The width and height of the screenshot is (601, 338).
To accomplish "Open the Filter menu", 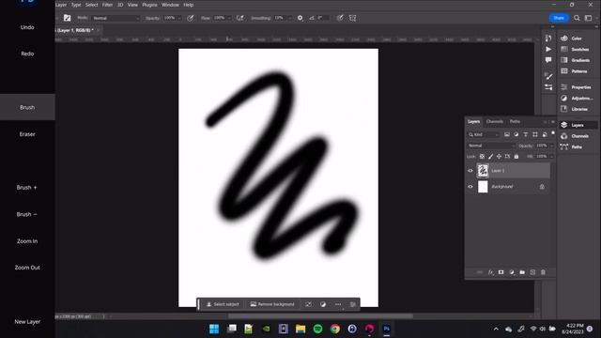I will (x=107, y=5).
